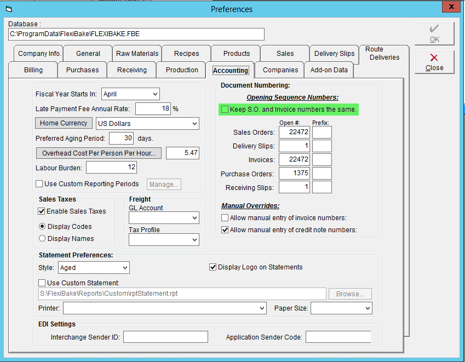This screenshot has width=465, height=362.
Task: Click the Receiving Slips Prefix field
Action: coord(322,187)
